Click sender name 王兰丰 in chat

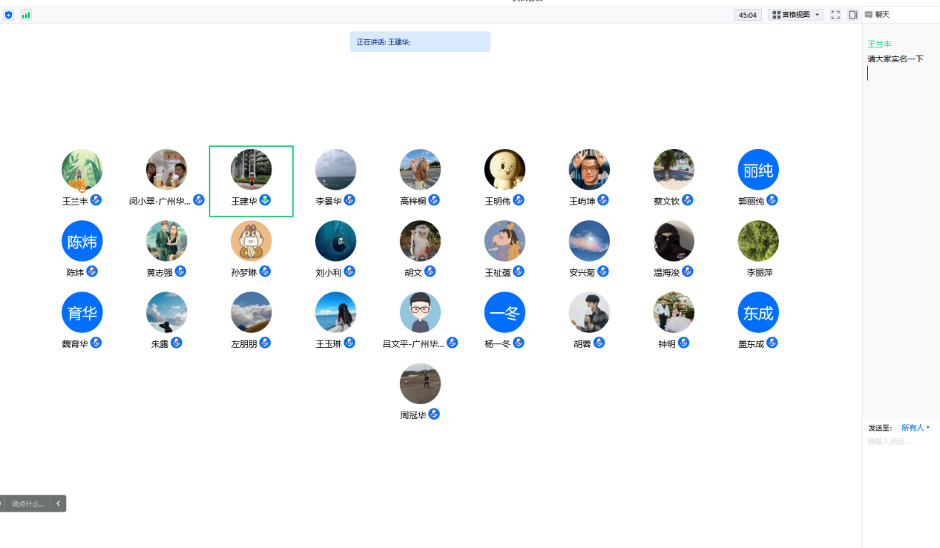[879, 44]
